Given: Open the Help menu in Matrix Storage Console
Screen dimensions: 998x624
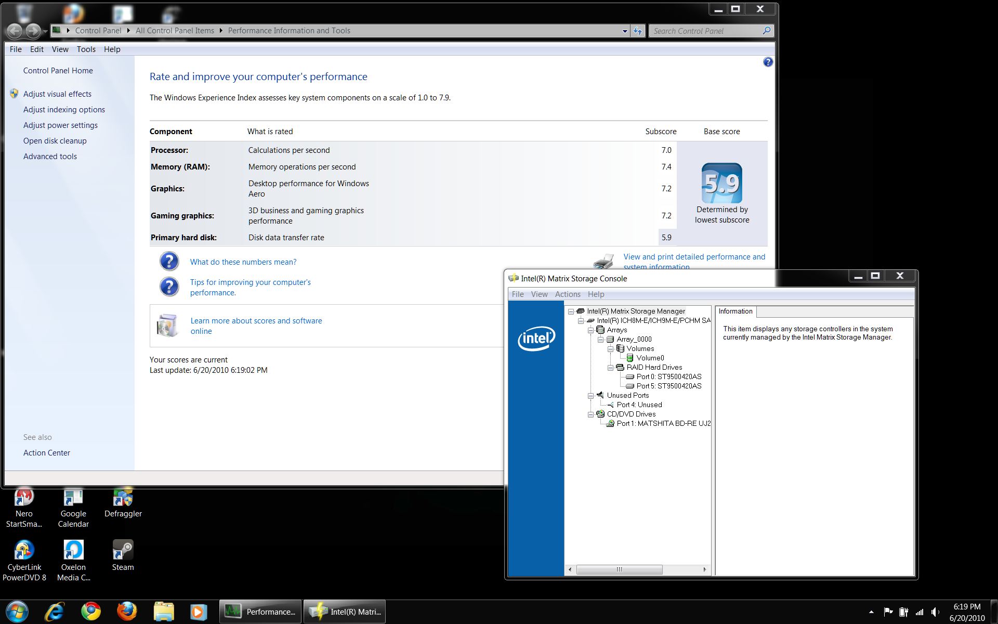Looking at the screenshot, I should pyautogui.click(x=596, y=294).
